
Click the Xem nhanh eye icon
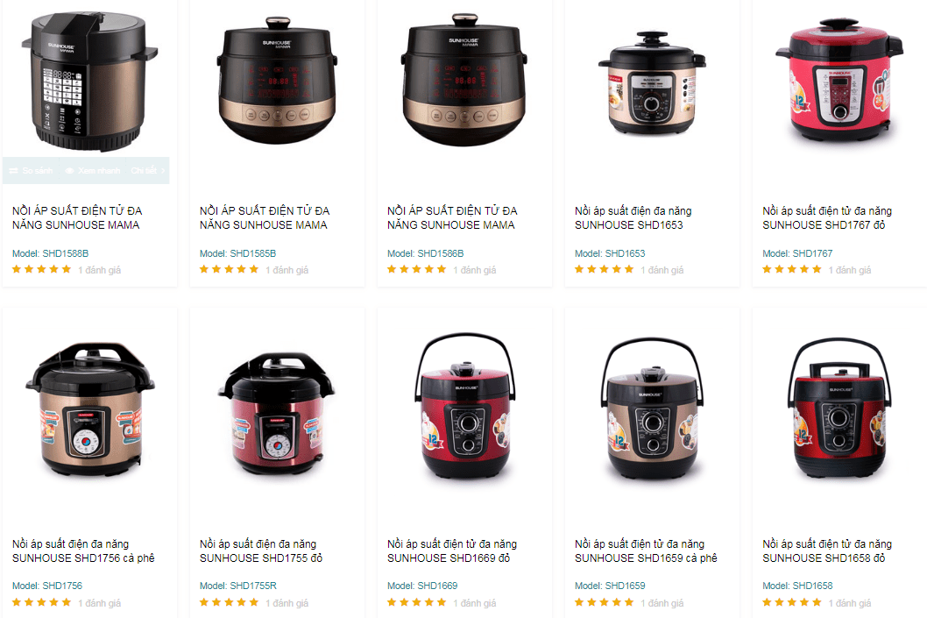pos(70,171)
